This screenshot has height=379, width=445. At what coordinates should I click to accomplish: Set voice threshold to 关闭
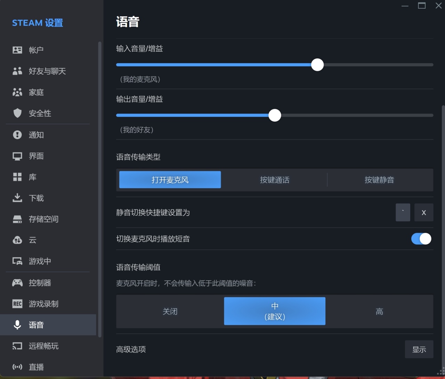[x=170, y=311]
